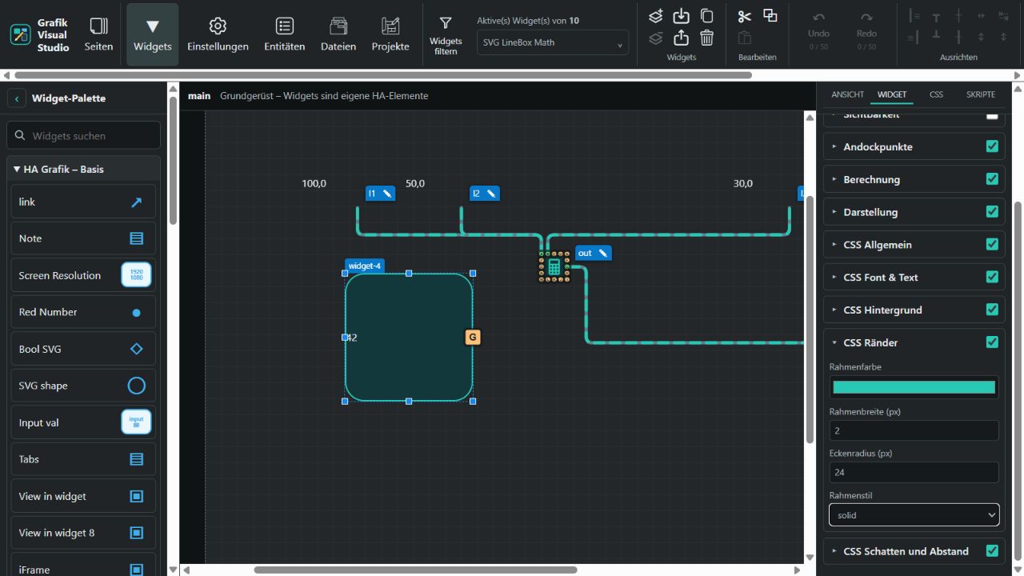This screenshot has height=576, width=1024.
Task: Select the WIDGET tab
Action: (x=892, y=94)
